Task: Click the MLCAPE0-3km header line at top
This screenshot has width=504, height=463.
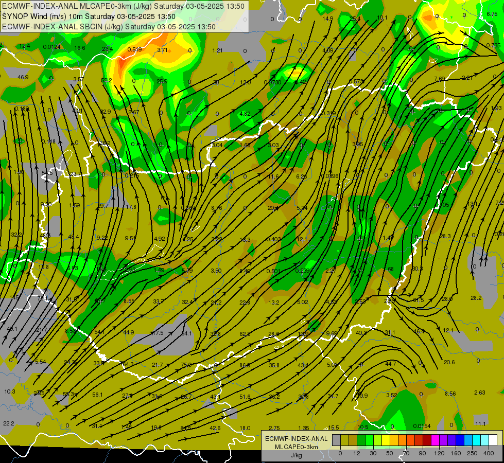Action: (x=124, y=6)
